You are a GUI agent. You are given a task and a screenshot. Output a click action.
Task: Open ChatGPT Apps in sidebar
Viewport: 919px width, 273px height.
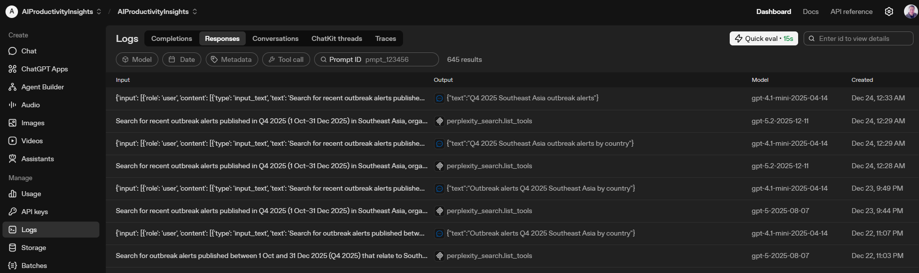(44, 69)
